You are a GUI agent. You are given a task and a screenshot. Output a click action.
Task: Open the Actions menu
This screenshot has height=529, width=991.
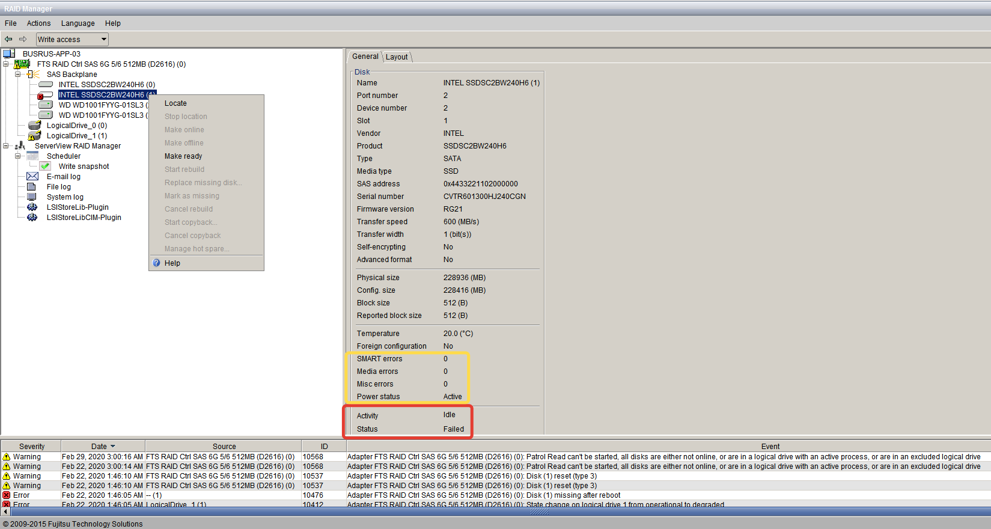38,23
